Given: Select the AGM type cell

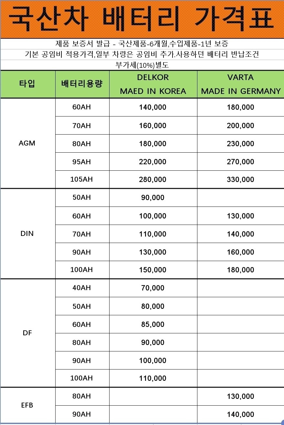Looking at the screenshot, I should [27, 143].
